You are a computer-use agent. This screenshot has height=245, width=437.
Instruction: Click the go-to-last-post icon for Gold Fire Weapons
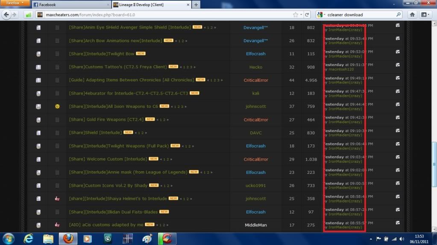[398, 117]
